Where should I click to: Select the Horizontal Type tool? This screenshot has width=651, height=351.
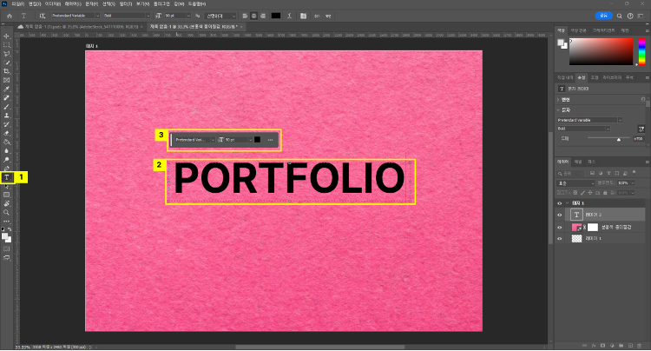pyautogui.click(x=7, y=177)
